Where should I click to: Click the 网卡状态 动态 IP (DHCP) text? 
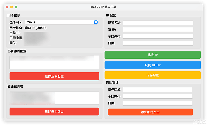click(35, 28)
